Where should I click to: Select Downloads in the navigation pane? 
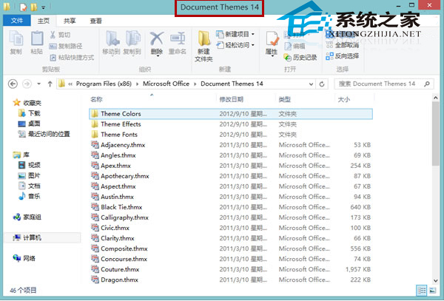(x=30, y=113)
